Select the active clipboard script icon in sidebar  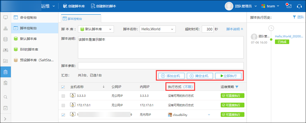pos(5,72)
